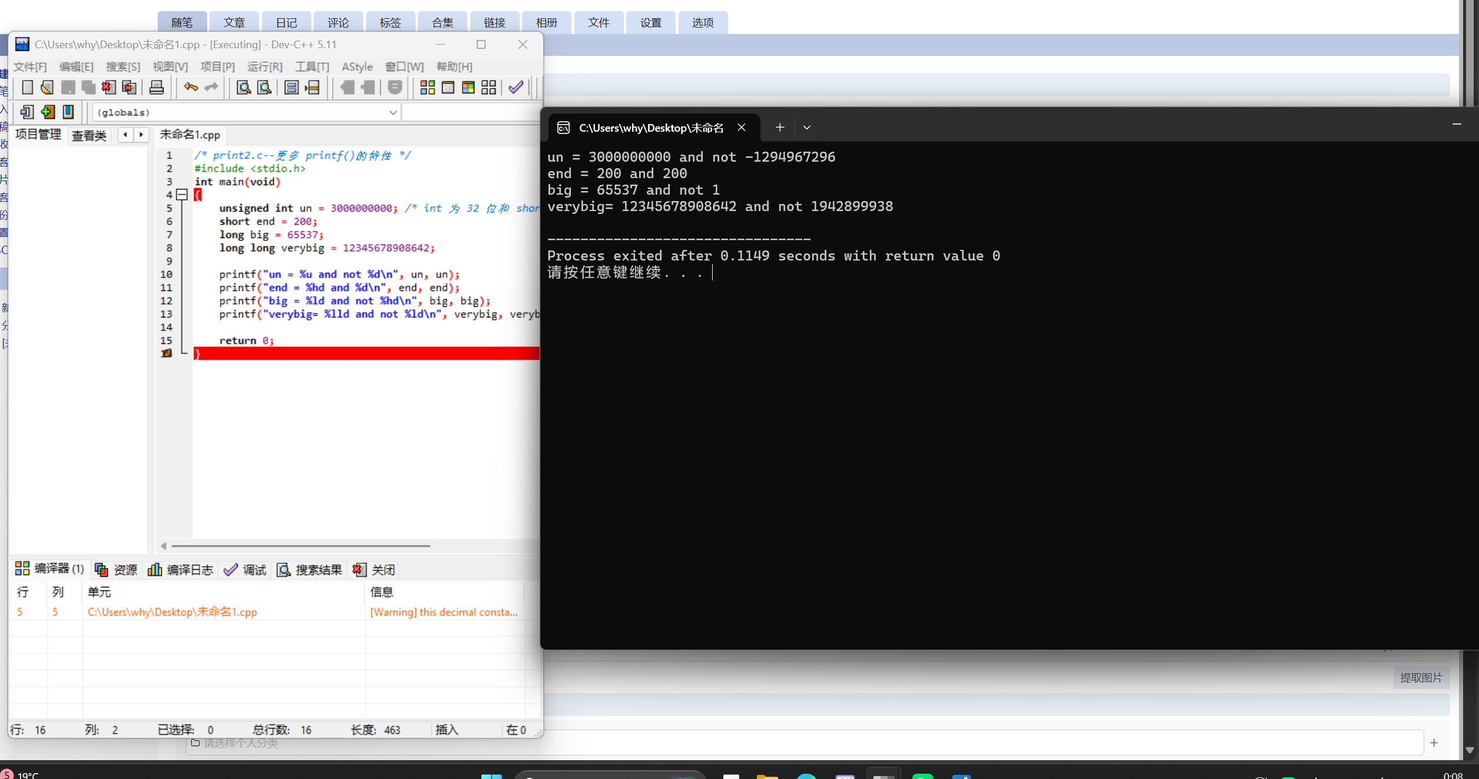Open the 运行[R] menu
Viewport: 1479px width, 779px height.
click(x=264, y=66)
